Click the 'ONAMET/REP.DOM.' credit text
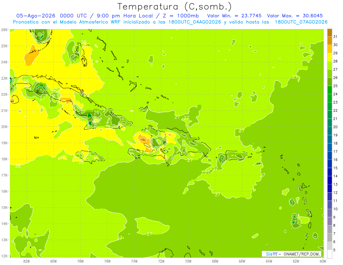Image resolution: width=343 pixels, height=265 pixels. pos(301,254)
